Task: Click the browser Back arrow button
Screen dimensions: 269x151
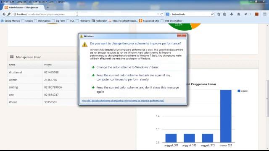Action: (4, 14)
